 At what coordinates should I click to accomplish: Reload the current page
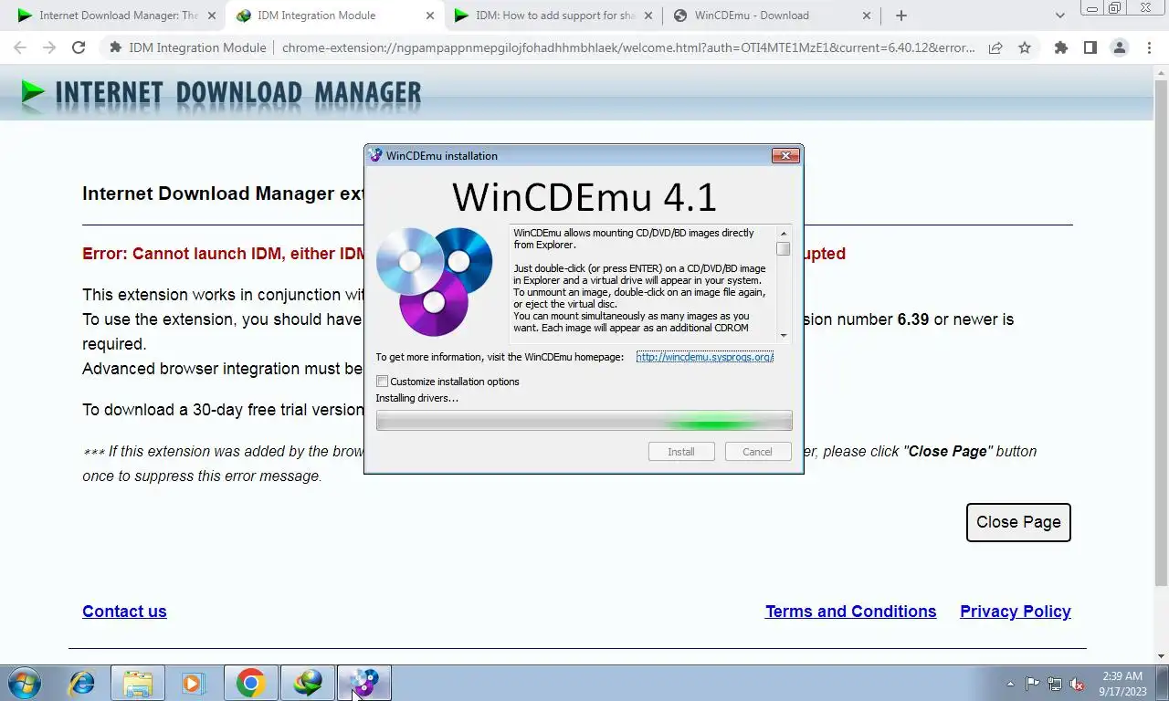(x=79, y=47)
